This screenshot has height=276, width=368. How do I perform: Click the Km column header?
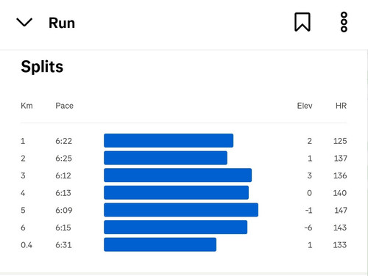26,106
